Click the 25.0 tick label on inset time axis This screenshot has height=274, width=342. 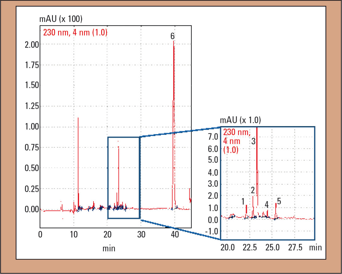(272, 248)
